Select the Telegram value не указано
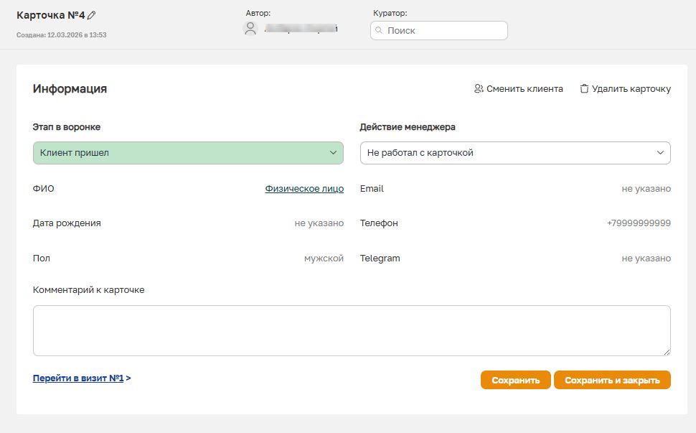Image resolution: width=696 pixels, height=433 pixels. point(646,259)
